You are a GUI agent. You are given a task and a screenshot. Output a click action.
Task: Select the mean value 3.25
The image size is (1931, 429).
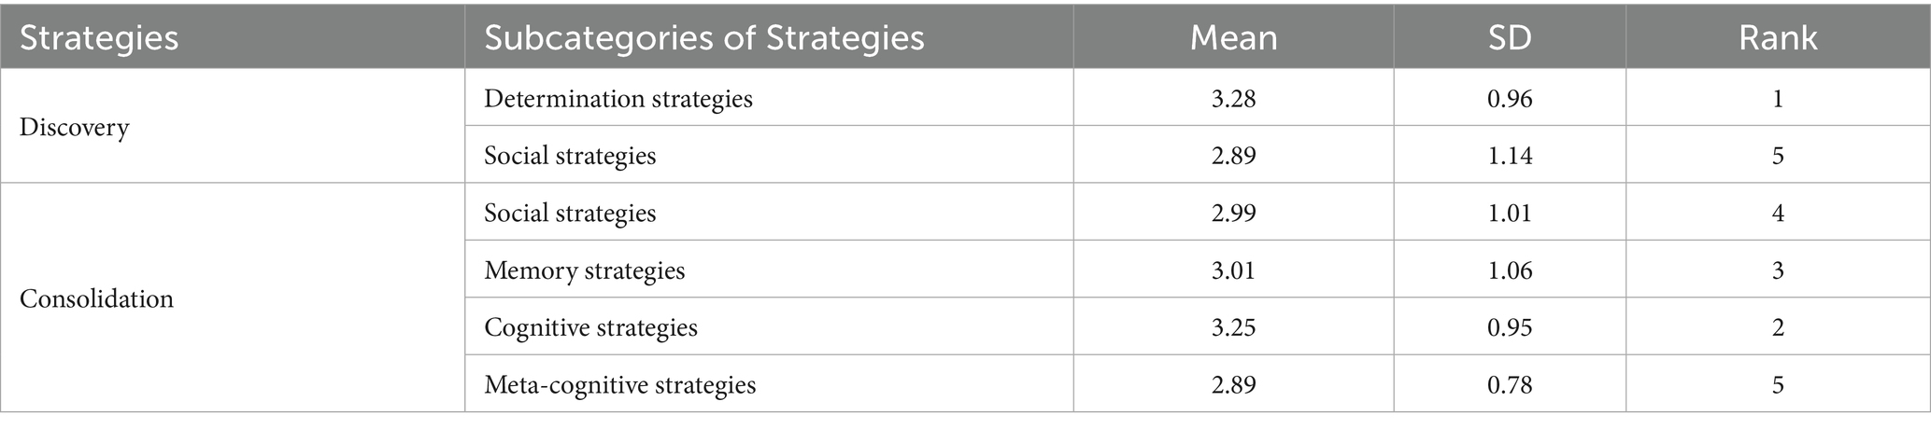[1233, 327]
